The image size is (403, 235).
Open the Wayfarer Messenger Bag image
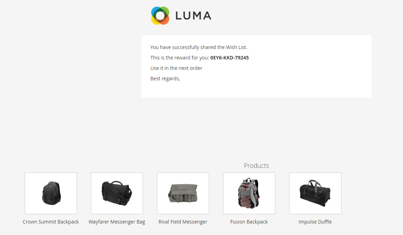pyautogui.click(x=117, y=193)
